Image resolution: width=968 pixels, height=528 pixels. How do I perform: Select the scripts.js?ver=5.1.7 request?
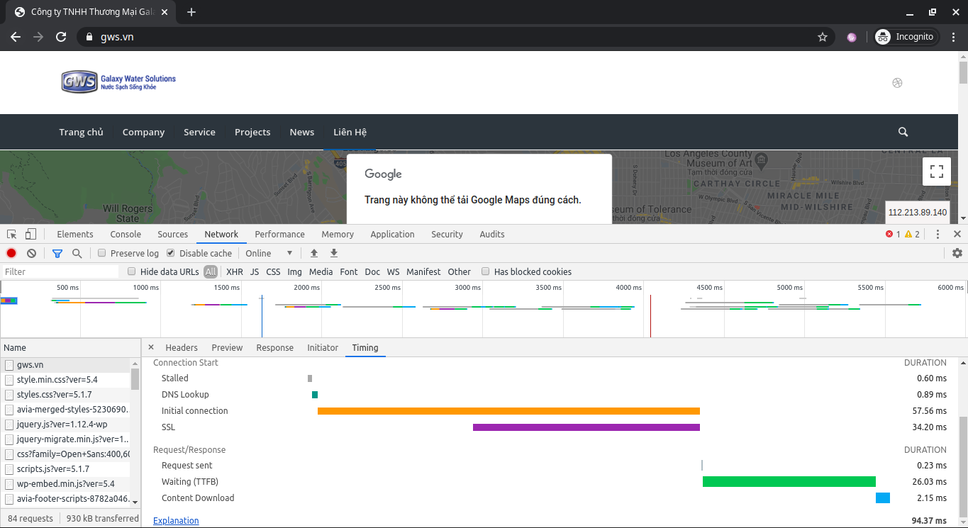(65, 468)
